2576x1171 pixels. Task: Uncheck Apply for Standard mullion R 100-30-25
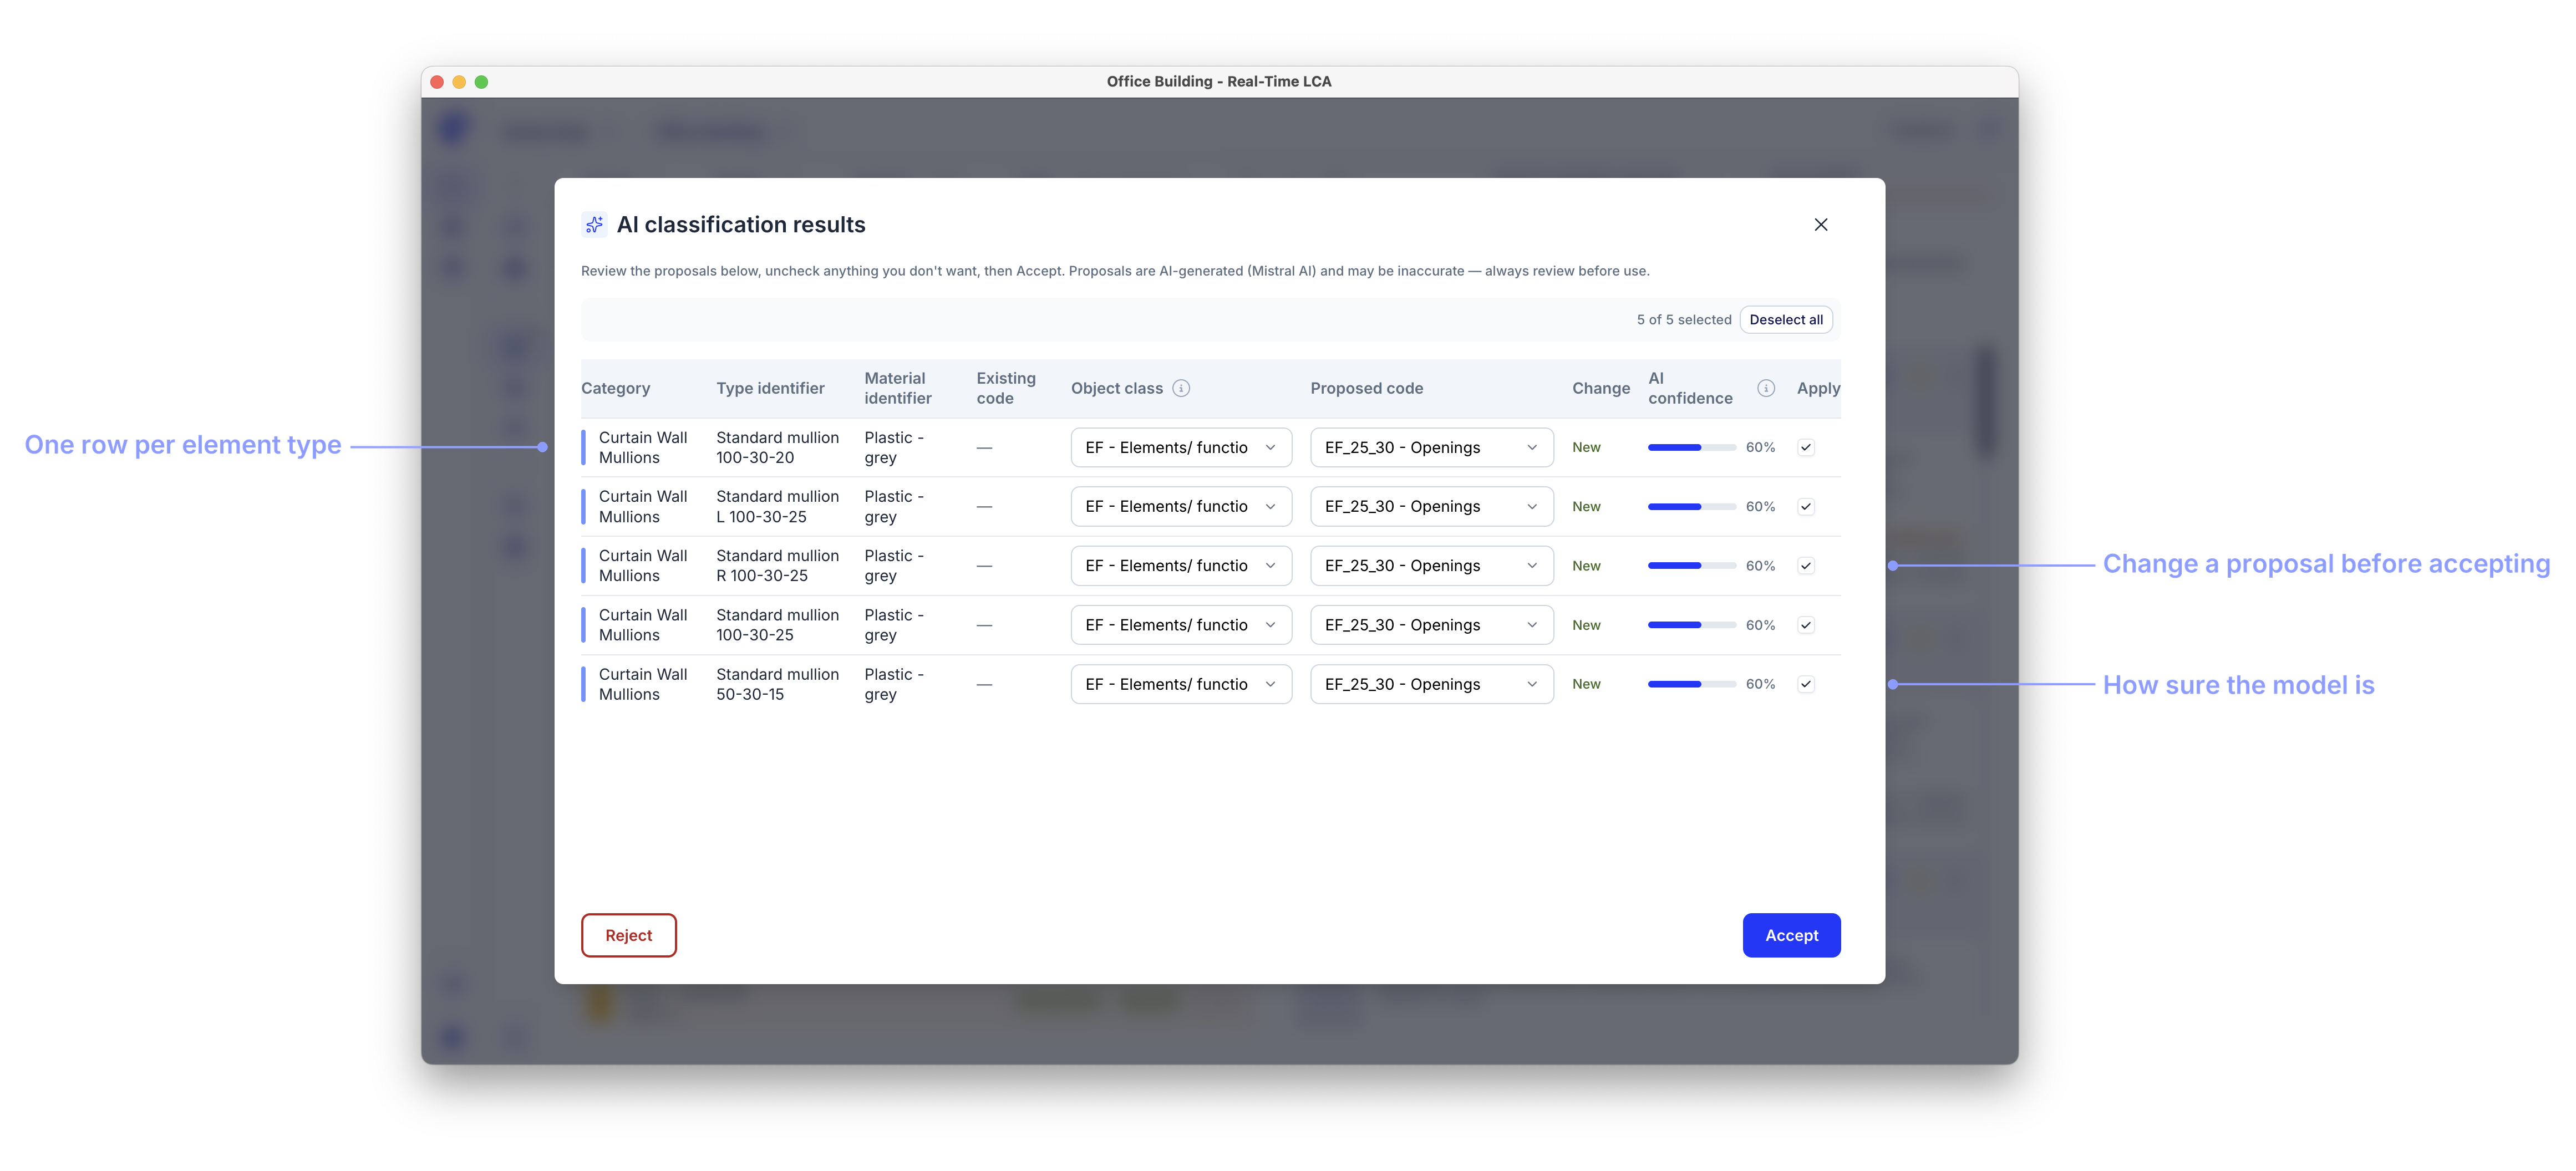click(x=1806, y=566)
